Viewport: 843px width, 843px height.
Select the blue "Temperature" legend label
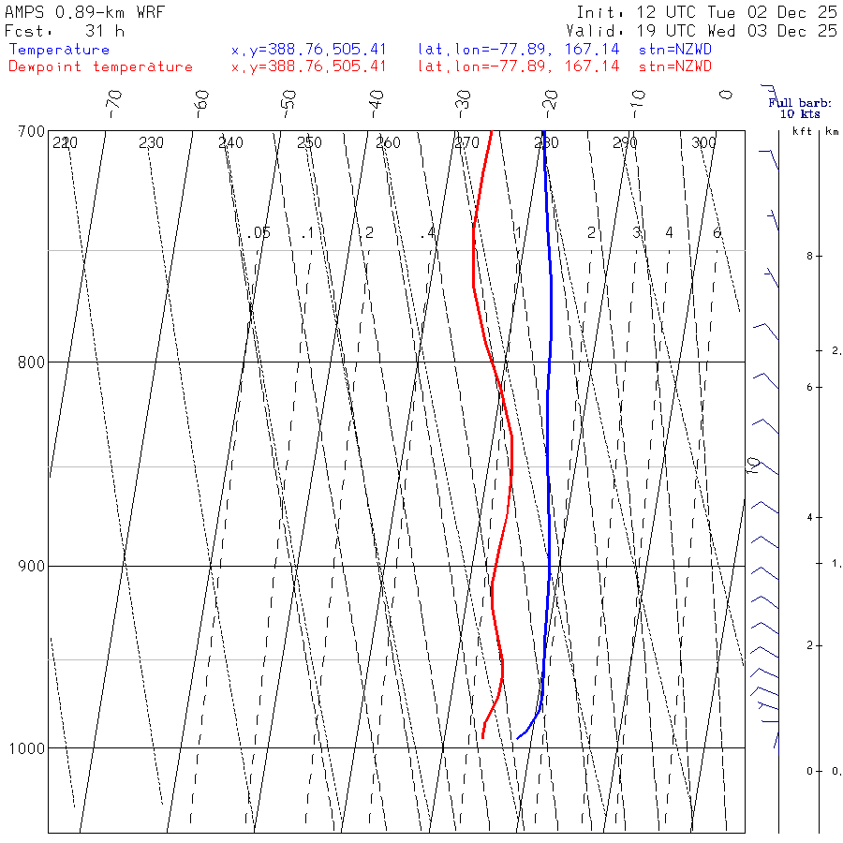coord(59,50)
